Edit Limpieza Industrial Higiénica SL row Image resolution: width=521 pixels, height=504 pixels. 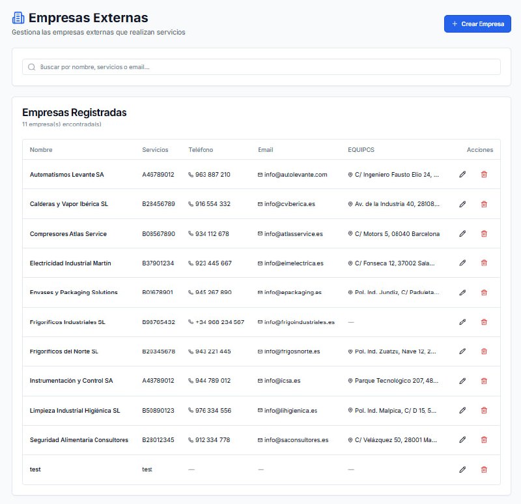click(x=462, y=410)
